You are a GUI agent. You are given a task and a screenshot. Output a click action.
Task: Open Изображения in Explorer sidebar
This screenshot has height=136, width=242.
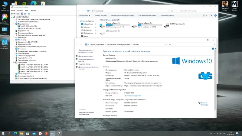[88, 33]
